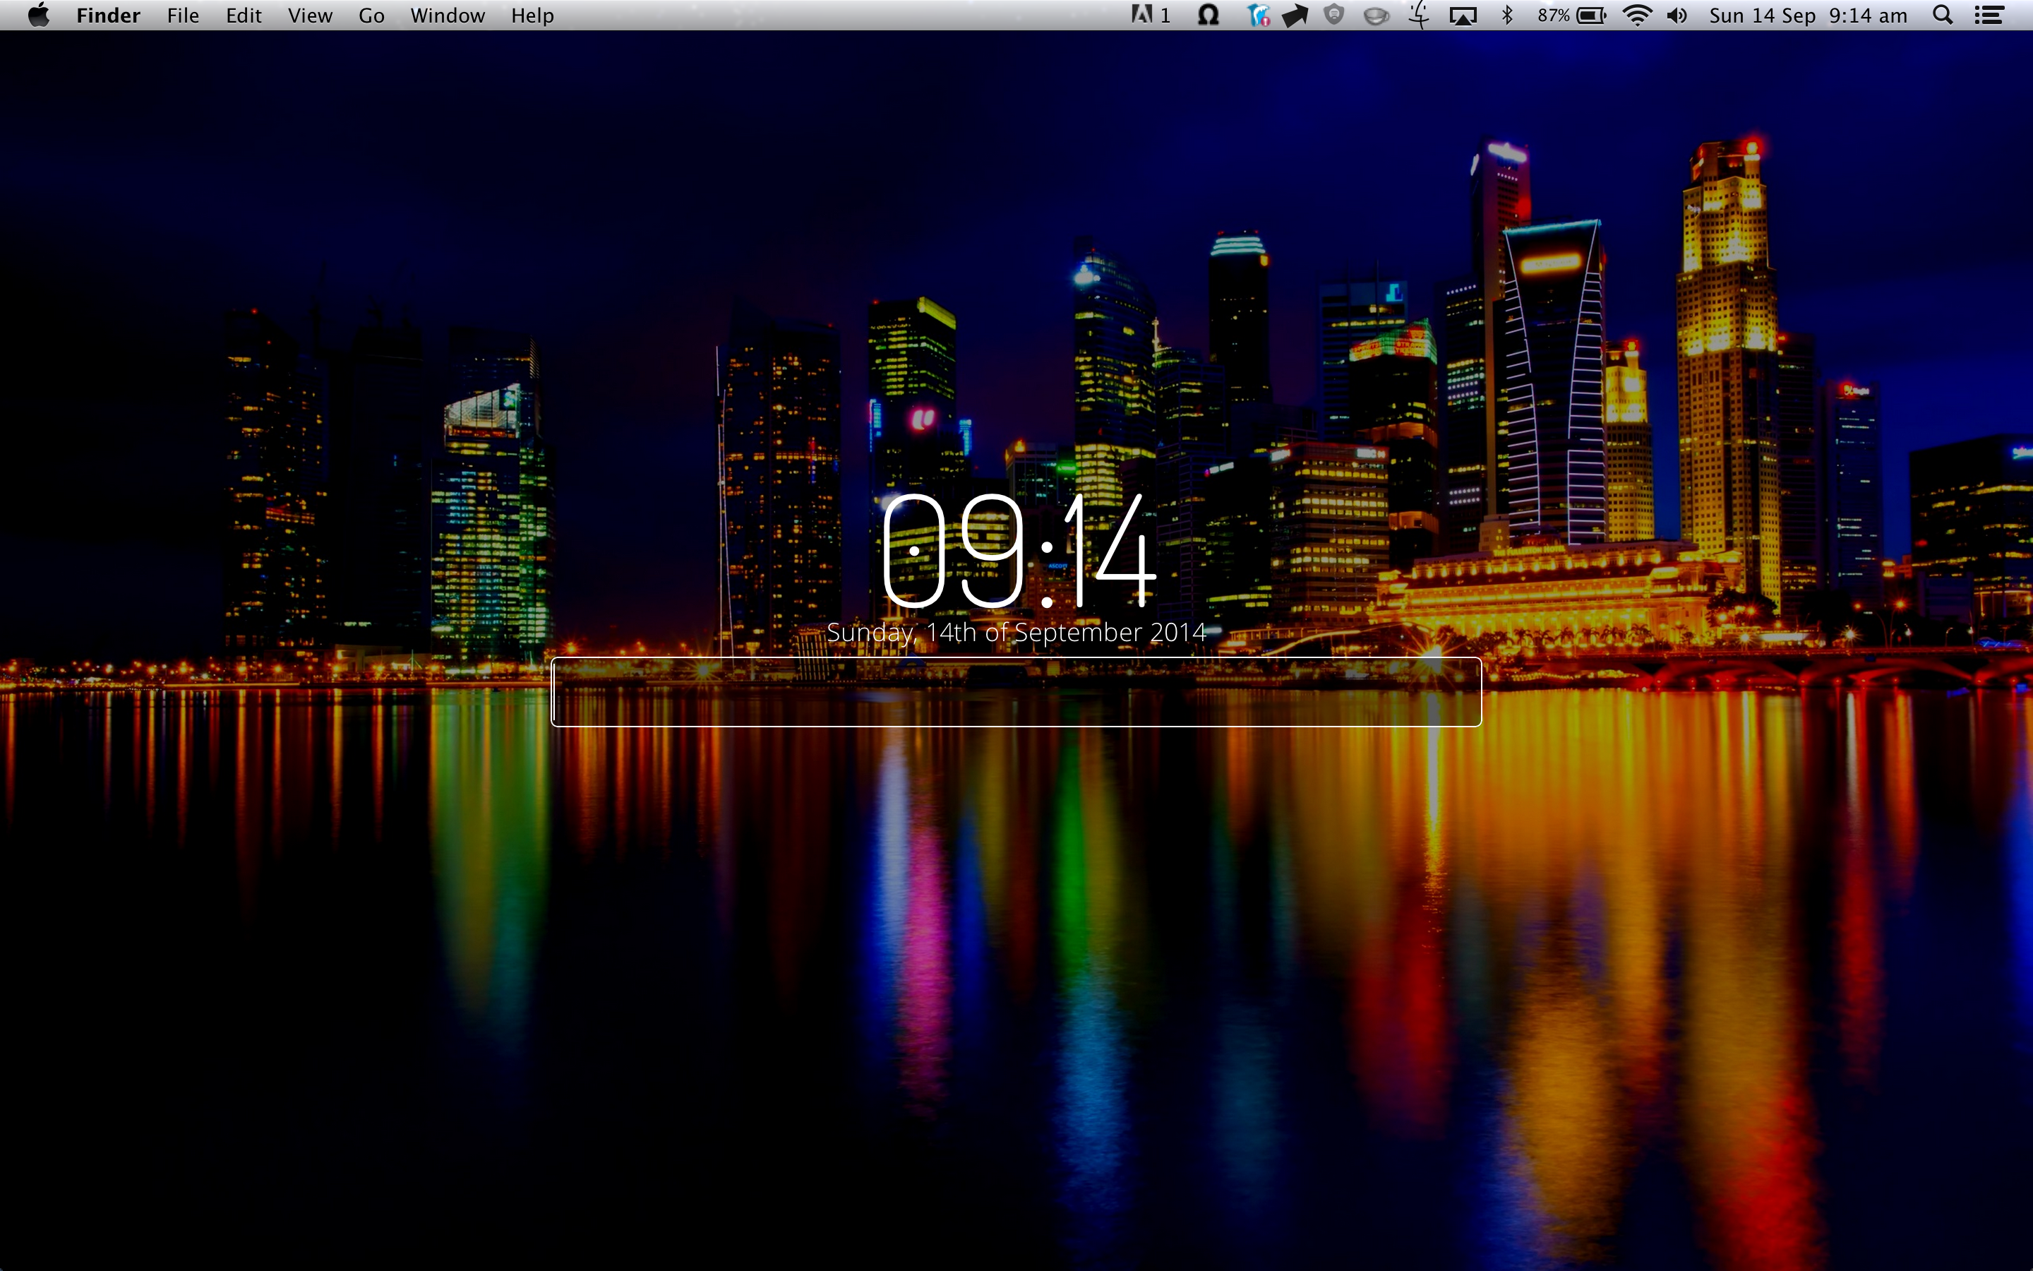Click the shield menu bar icon
This screenshot has height=1271, width=2033.
pos(1334,15)
